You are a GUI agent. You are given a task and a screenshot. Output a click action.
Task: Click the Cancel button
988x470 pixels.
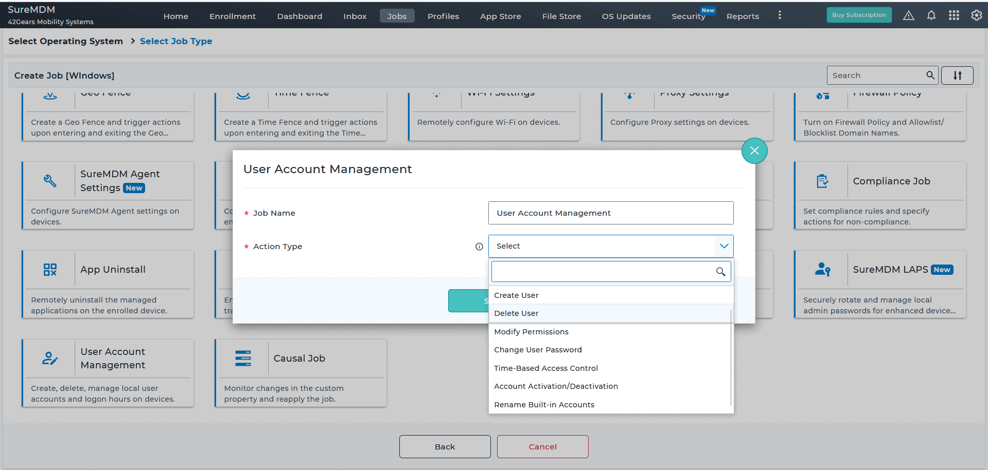(x=542, y=447)
